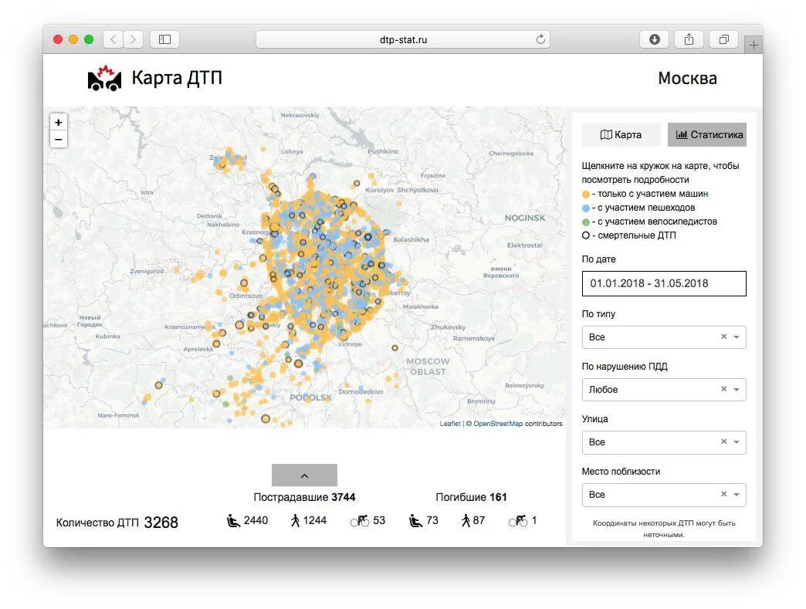Collapse the statistics panel with the chevron

pyautogui.click(x=304, y=475)
